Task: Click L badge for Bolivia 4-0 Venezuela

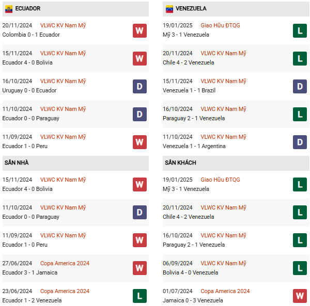Action: 300,268
